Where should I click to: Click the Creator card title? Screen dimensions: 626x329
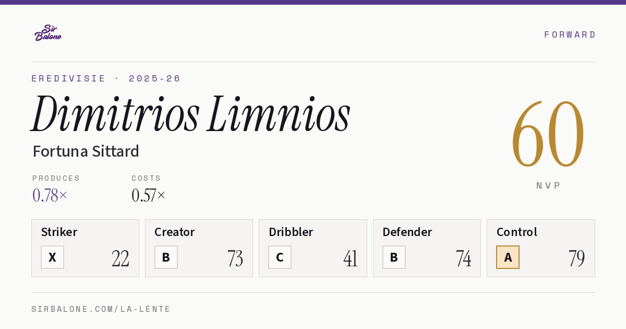click(175, 232)
